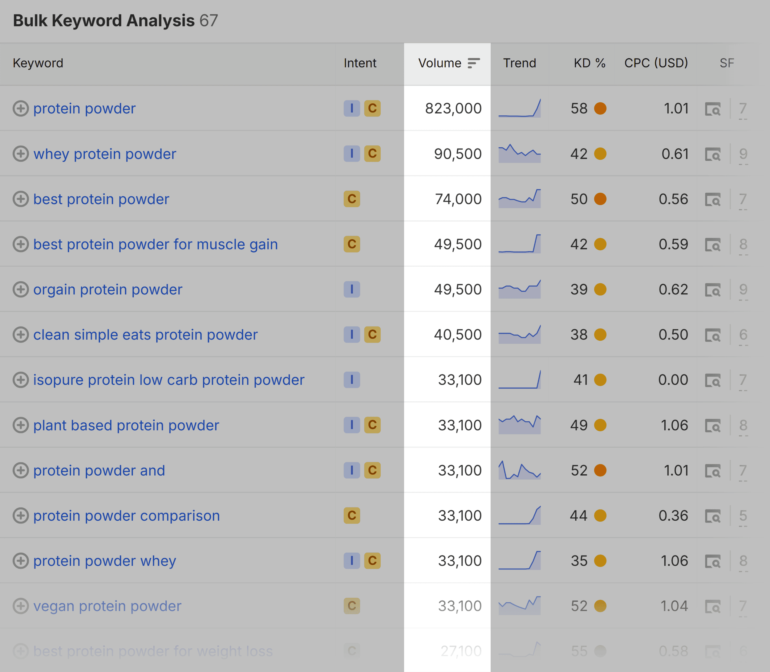Add 'best protein powder for muscle gain' via plus icon
The width and height of the screenshot is (770, 672).
(x=21, y=244)
